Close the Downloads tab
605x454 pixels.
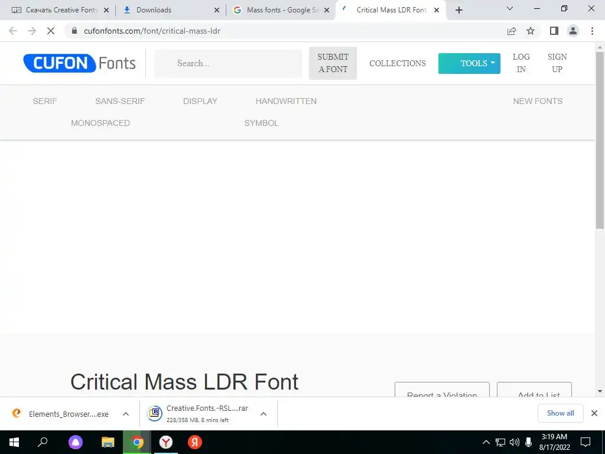click(x=217, y=10)
